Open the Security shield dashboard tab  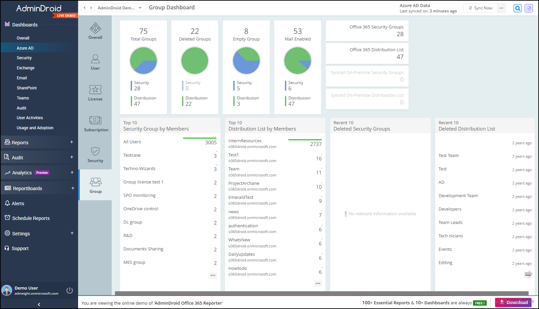[95, 154]
